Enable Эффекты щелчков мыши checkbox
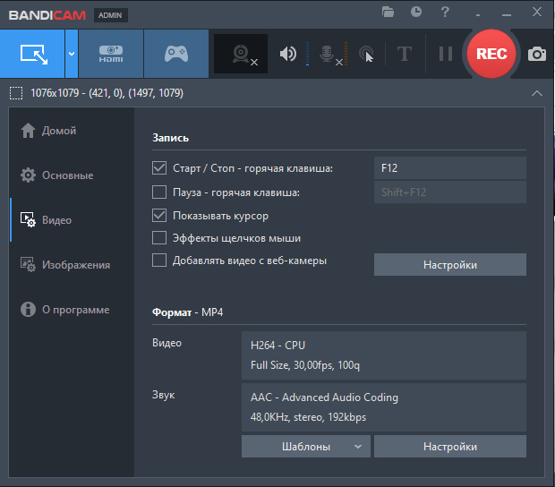The height and width of the screenshot is (487, 555). (x=159, y=238)
